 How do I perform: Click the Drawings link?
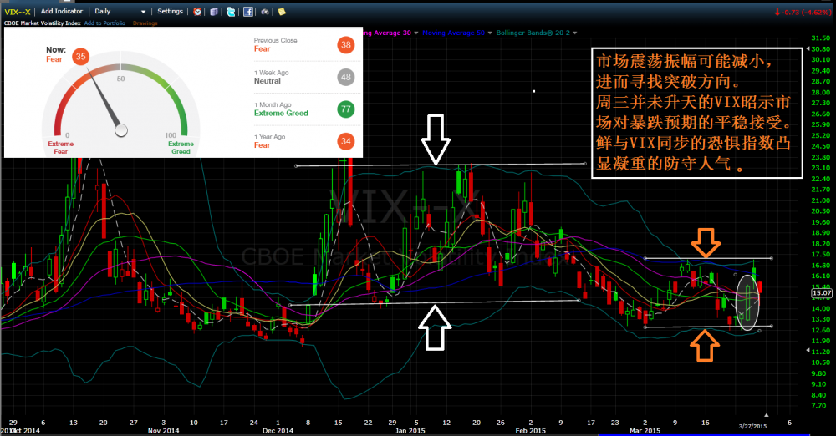click(146, 23)
